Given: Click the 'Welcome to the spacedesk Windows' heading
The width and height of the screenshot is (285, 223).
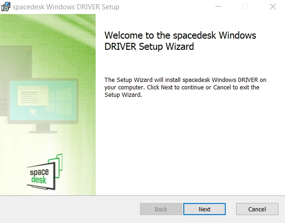Looking at the screenshot, I should [x=180, y=41].
